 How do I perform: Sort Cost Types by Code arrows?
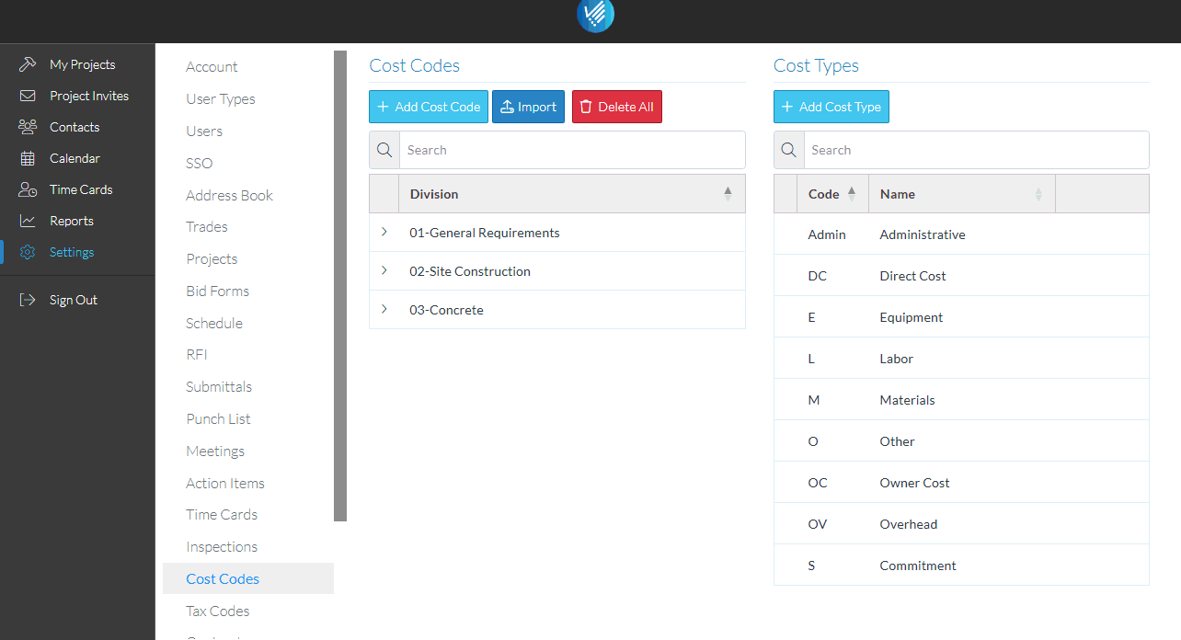851,194
